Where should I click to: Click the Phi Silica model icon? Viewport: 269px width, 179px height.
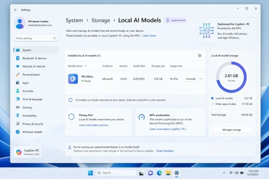tap(73, 79)
